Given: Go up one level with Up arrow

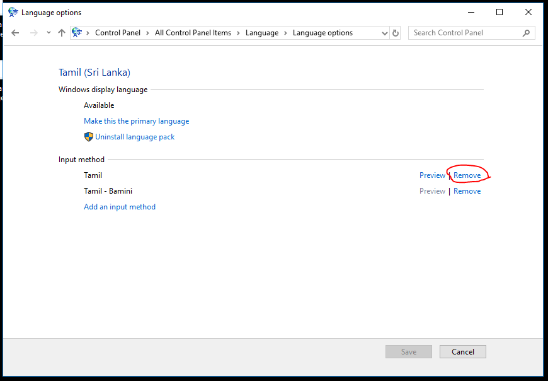Looking at the screenshot, I should click(62, 33).
